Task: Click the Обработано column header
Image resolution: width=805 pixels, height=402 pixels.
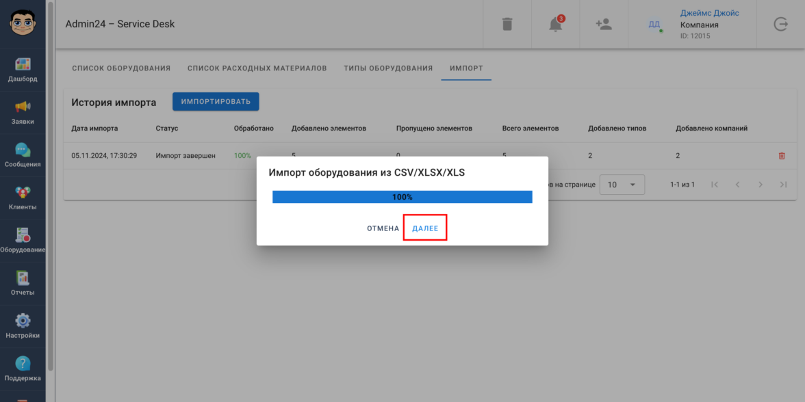Action: (x=253, y=129)
